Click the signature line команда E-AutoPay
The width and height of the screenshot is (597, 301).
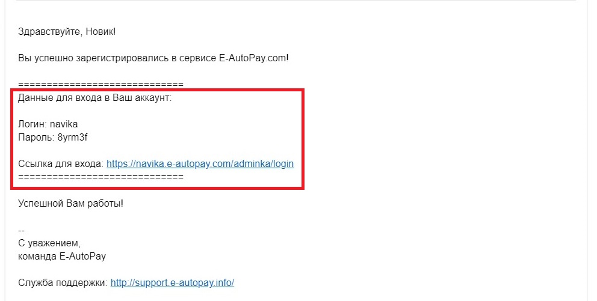point(61,256)
